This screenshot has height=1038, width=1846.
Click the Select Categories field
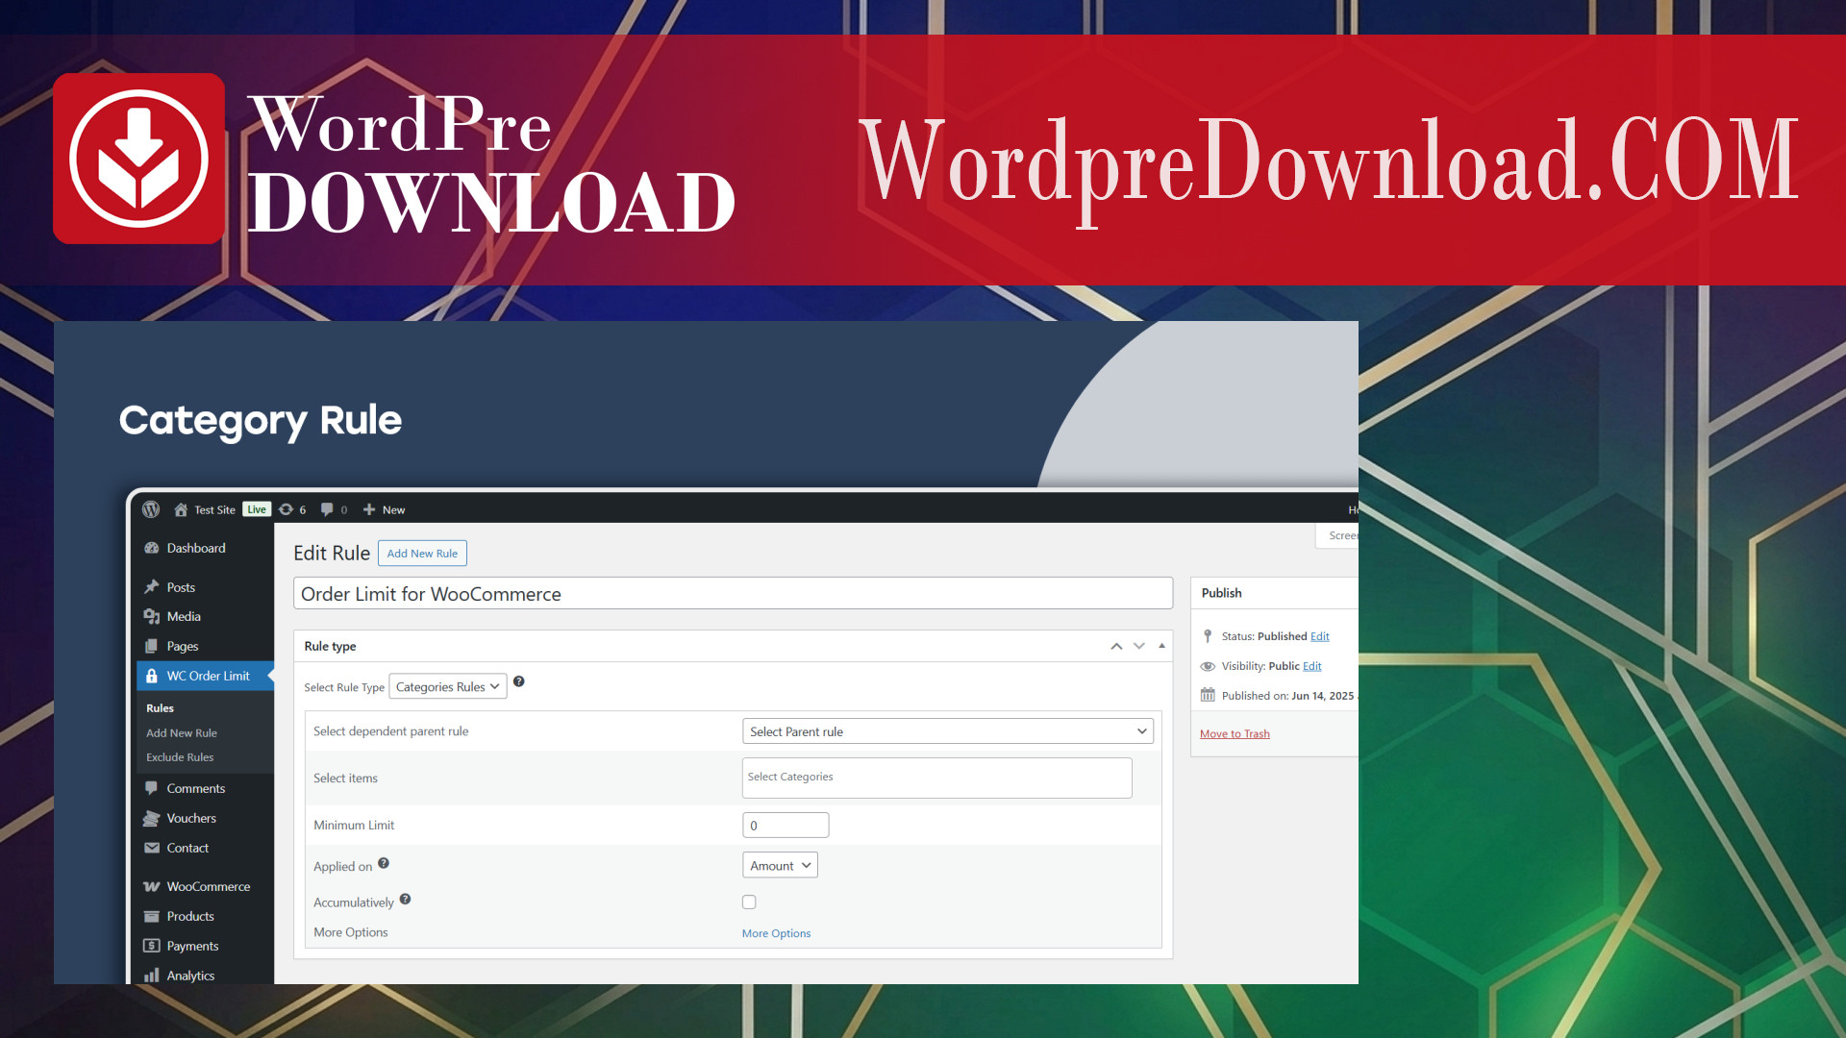(936, 778)
